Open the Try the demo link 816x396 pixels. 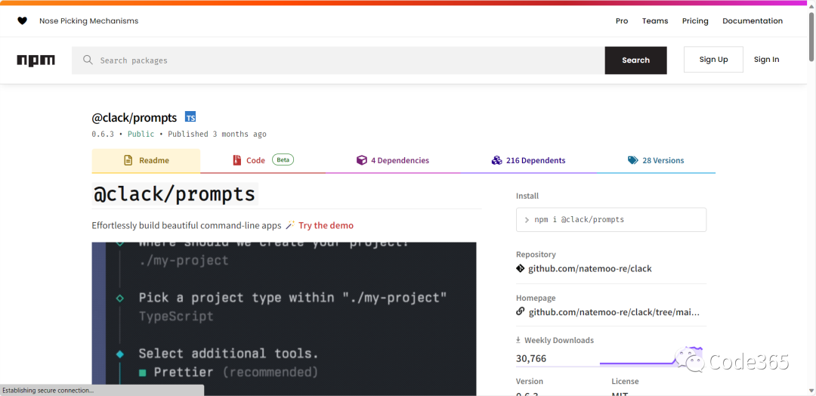click(326, 225)
